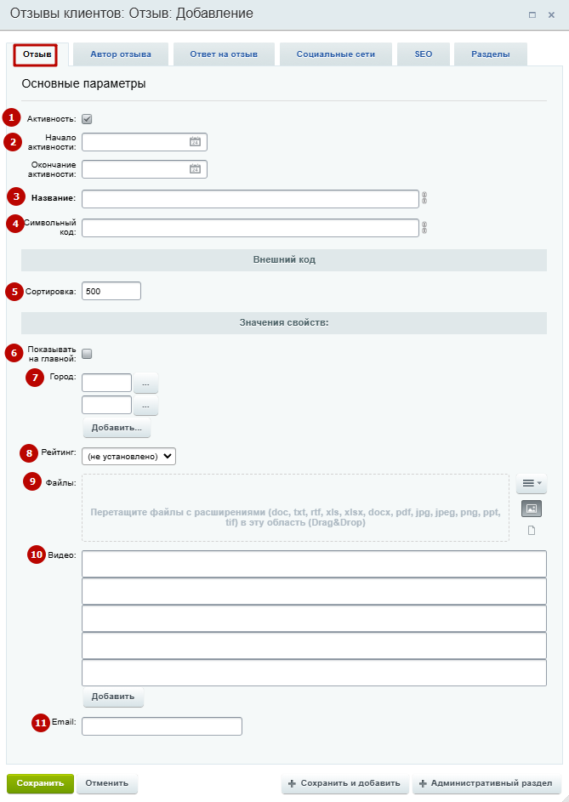Image resolution: width=569 pixels, height=802 pixels.
Task: Expand the file options menu beside Файлы
Action: click(x=532, y=483)
